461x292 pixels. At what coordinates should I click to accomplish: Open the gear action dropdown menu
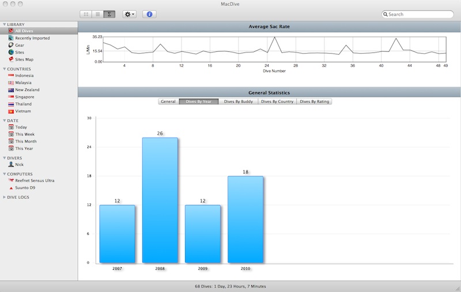pyautogui.click(x=130, y=14)
